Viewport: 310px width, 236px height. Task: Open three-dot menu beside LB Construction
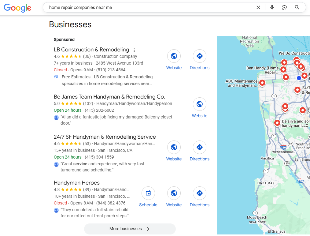(x=134, y=50)
